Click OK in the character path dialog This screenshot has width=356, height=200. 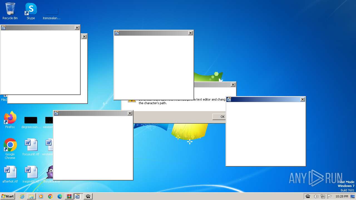tap(219, 117)
